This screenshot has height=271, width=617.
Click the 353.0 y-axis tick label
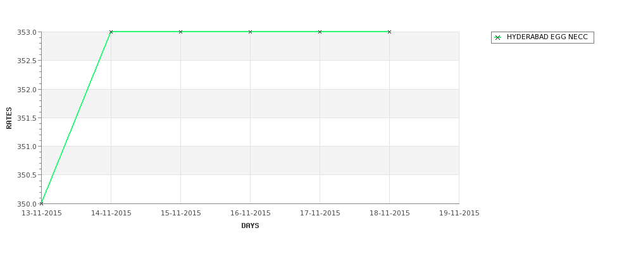click(27, 32)
